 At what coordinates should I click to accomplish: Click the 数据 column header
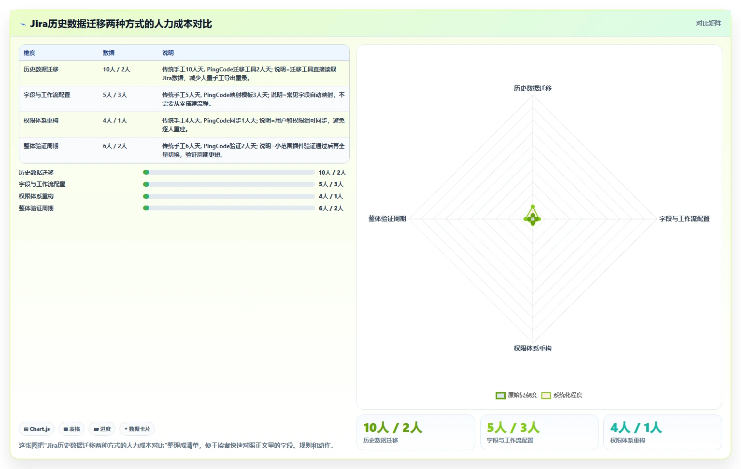click(x=109, y=53)
